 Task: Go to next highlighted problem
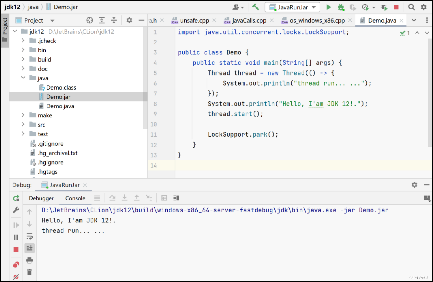click(x=427, y=33)
